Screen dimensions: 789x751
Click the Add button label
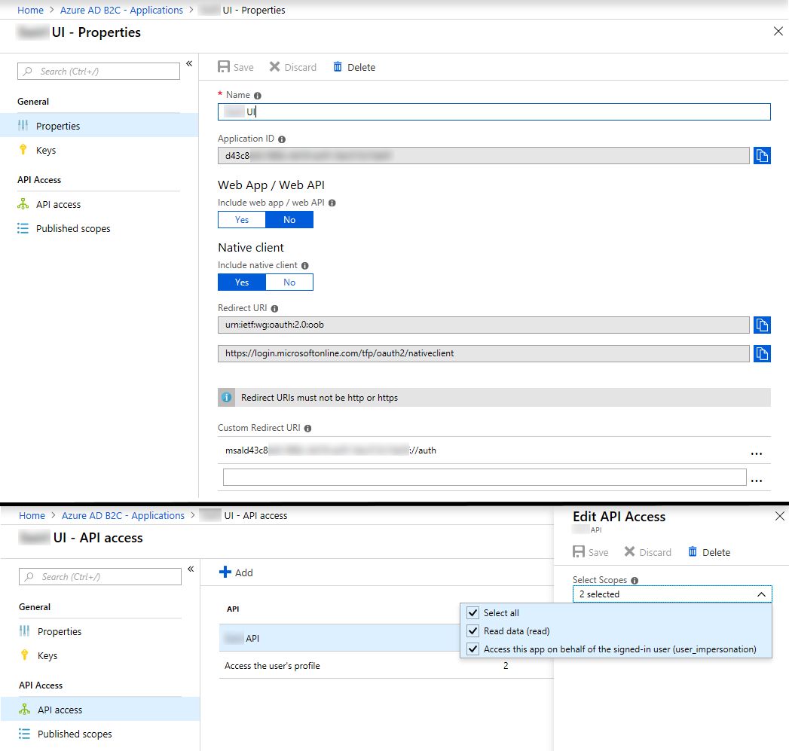point(244,572)
